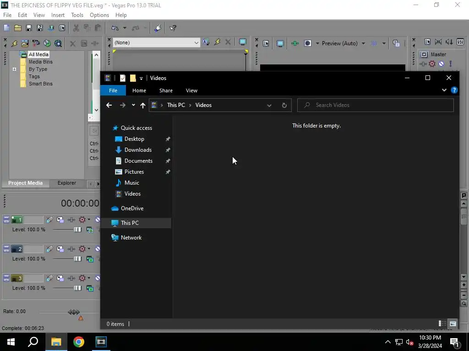Select Smart Bins folder in tree
Image resolution: width=469 pixels, height=351 pixels.
[x=41, y=84]
